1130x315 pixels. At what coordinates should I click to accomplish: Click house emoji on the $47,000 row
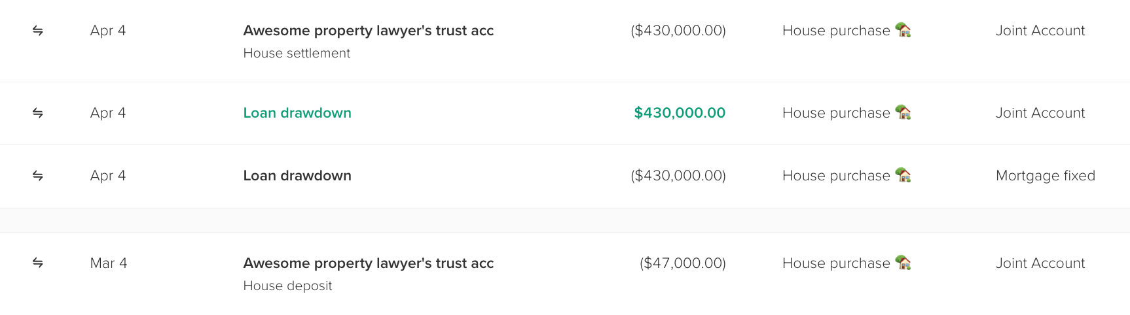tap(903, 263)
